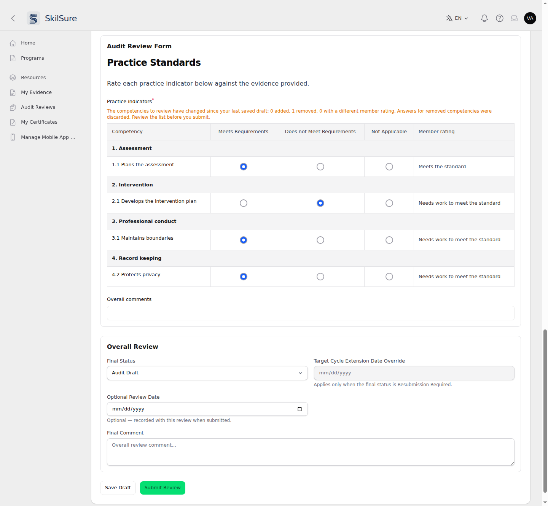
Task: Select Does not Meet for 3.1 Maintains boundaries
Action: pyautogui.click(x=320, y=240)
